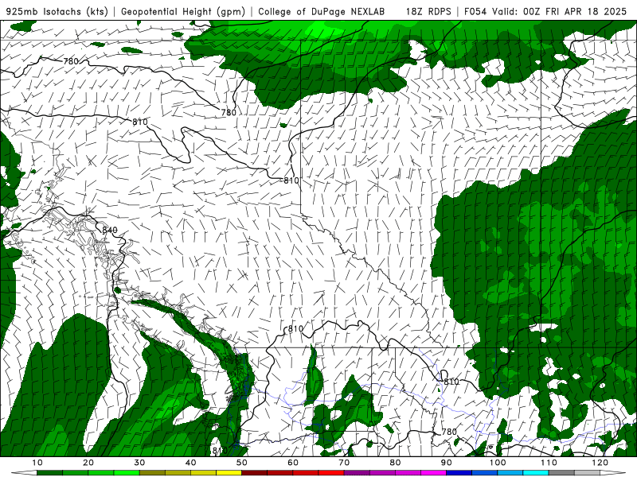
Task: Click the scale value "20"
Action: click(88, 463)
